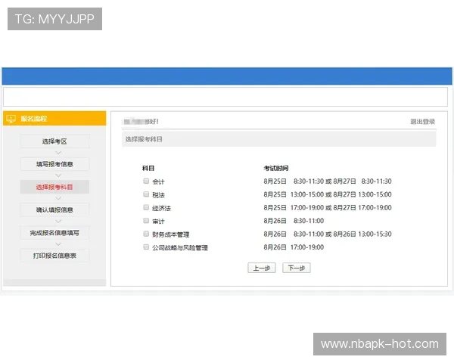The image size is (454, 363).
Task: Tick the 经济法 checkbox
Action: (x=146, y=207)
